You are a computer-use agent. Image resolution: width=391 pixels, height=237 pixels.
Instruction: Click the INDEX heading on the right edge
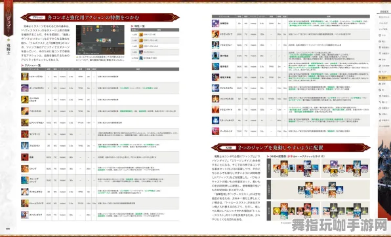coord(384,12)
